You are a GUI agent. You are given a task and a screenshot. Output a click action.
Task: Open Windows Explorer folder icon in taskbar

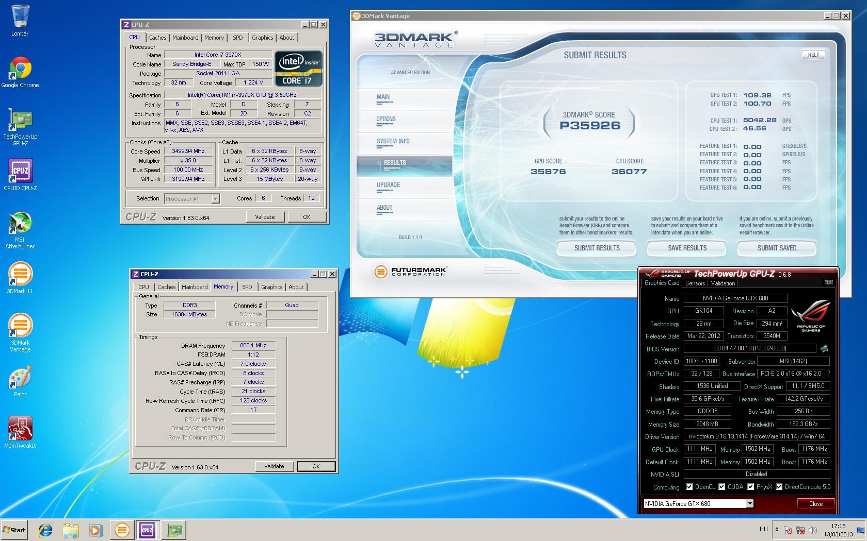[71, 530]
